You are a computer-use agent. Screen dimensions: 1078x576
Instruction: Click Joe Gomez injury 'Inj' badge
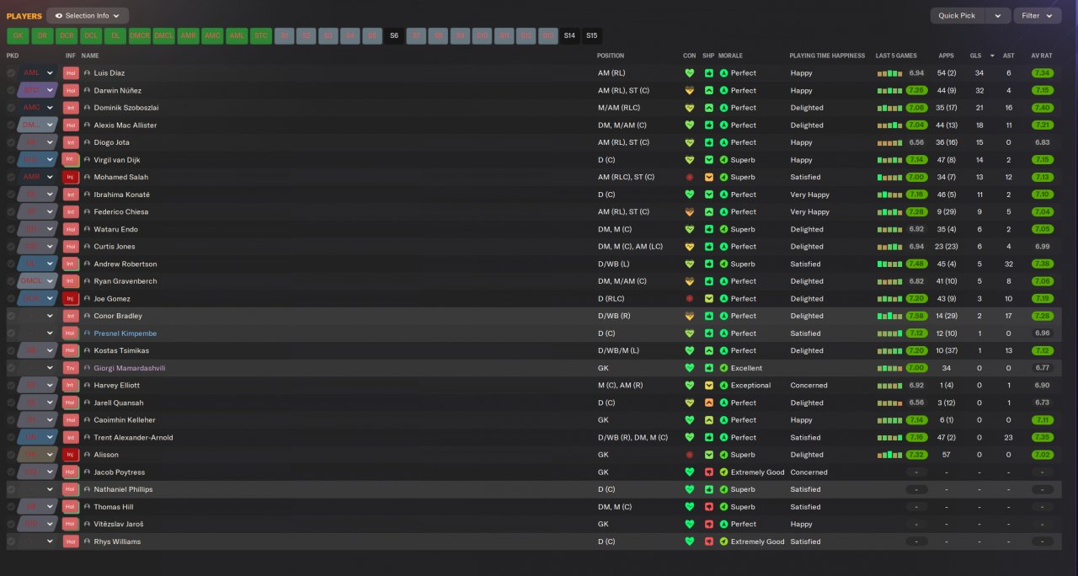(x=71, y=298)
